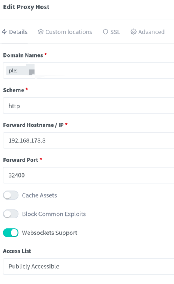This screenshot has height=284, width=174.
Task: Click the Cache Assets label text
Action: 39,195
